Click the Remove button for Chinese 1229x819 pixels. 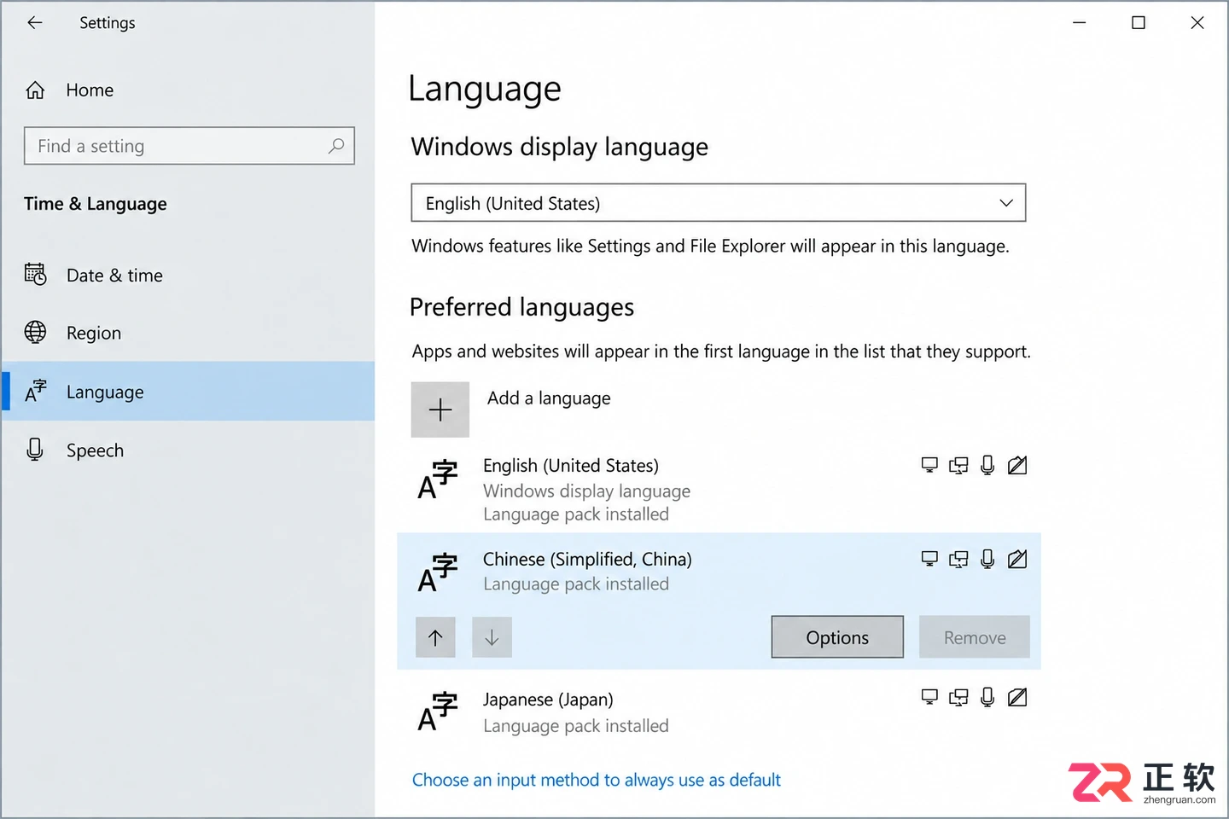click(x=975, y=637)
